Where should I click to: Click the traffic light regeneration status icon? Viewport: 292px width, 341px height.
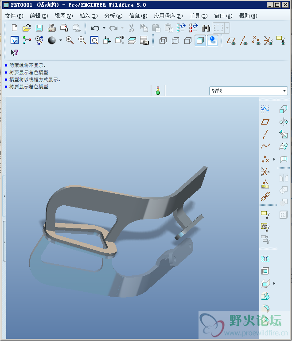158,91
